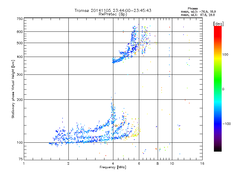The height and width of the screenshot is (178, 238).
Task: Click the plot title "Tromsø 20141105 23:44:00-23:45:43"
Action: pyautogui.click(x=113, y=10)
